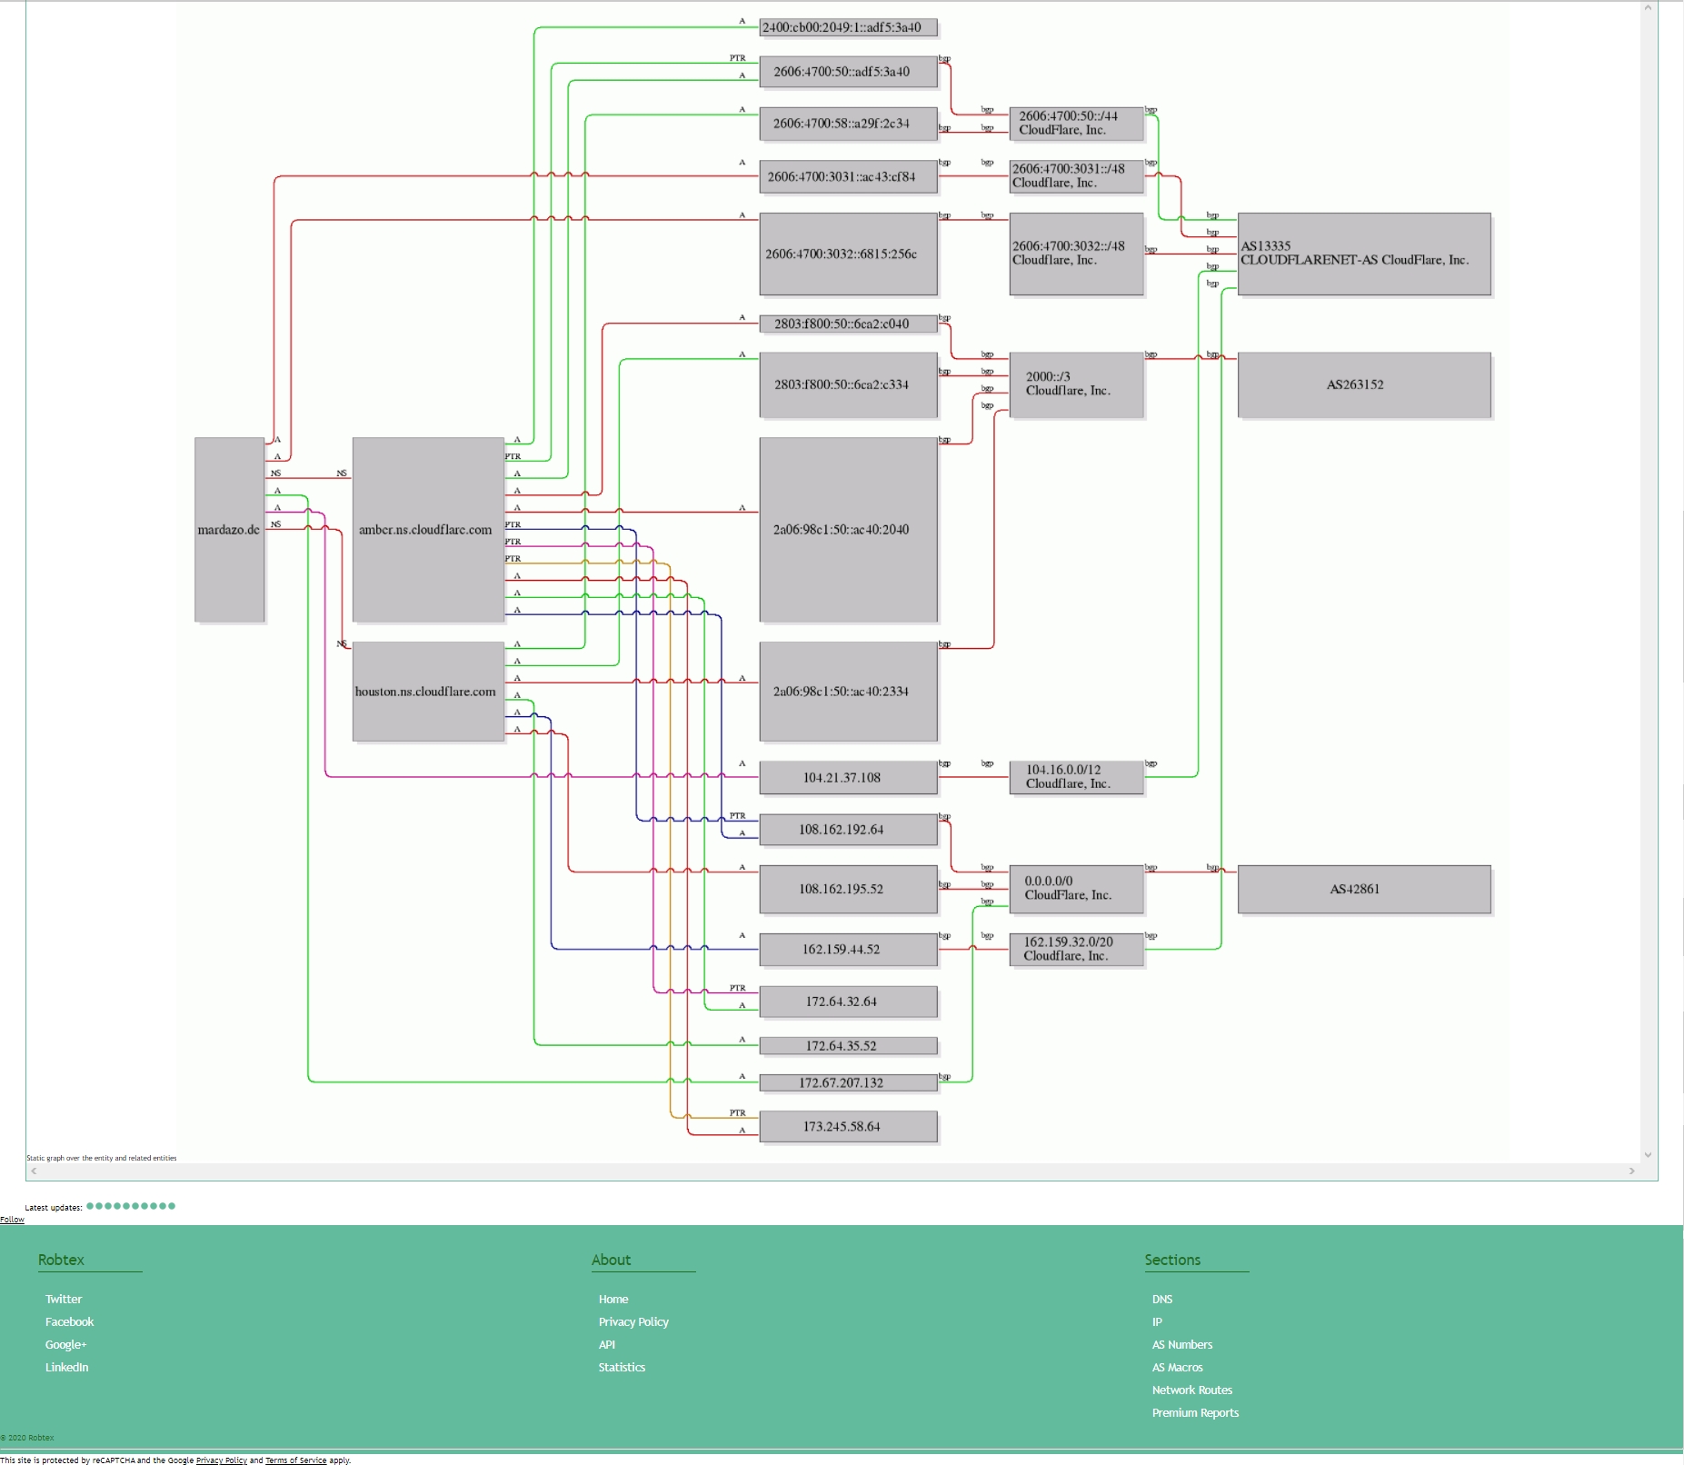Click node 2606:4700:50::adf5:3a40
This screenshot has height=1465, width=1684.
[848, 71]
